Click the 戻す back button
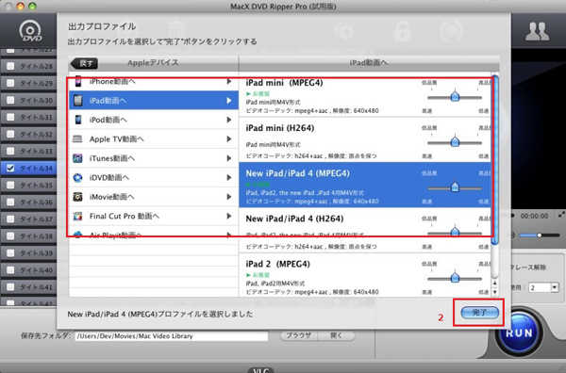The image size is (566, 373). click(85, 63)
